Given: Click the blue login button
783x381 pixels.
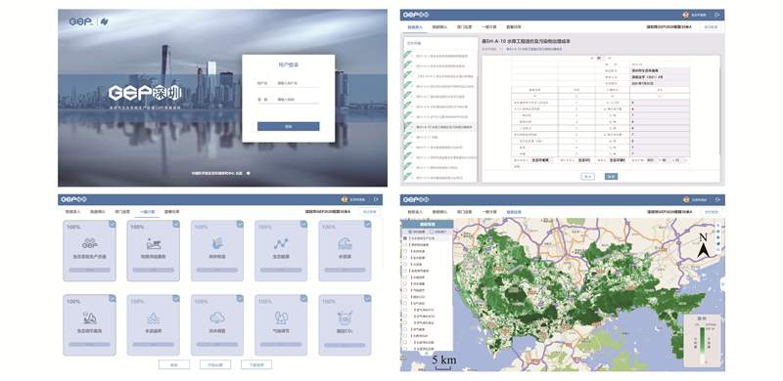Looking at the screenshot, I should 288,127.
